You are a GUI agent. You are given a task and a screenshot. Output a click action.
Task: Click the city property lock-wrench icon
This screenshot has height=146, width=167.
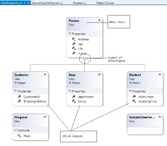pos(74,48)
